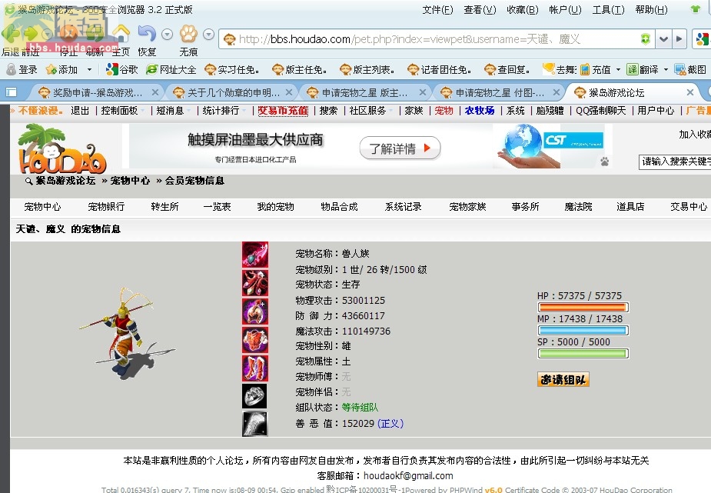This screenshot has width=711, height=493.
Task: Click the go arrow beside address bar
Action: pyautogui.click(x=679, y=39)
